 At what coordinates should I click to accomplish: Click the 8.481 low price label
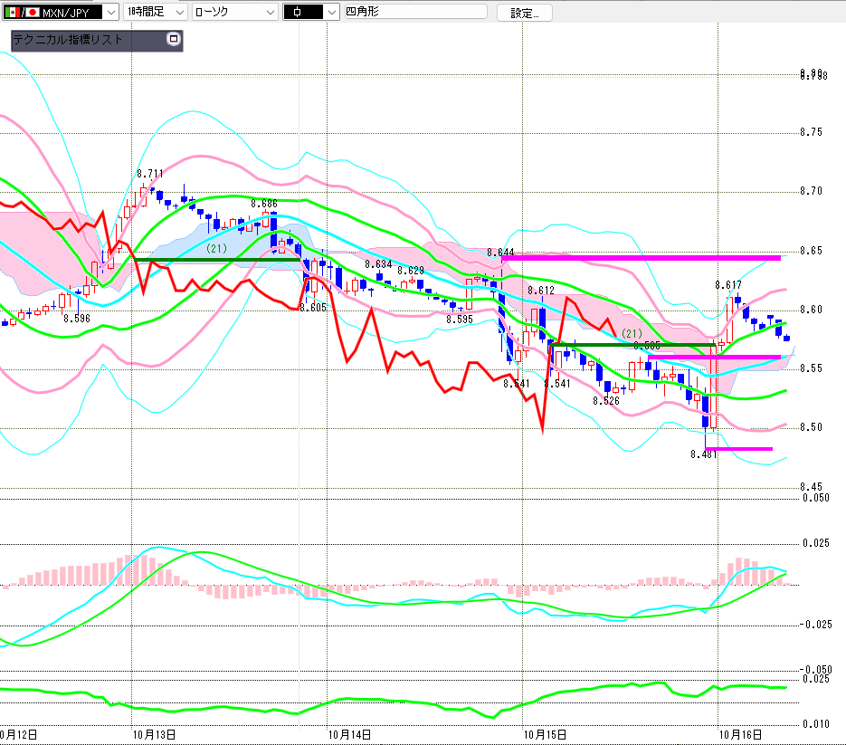point(704,454)
